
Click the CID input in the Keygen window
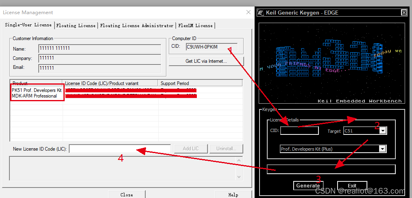coord(299,130)
